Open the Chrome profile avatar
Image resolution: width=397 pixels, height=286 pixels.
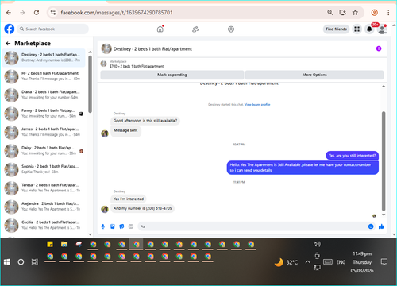pyautogui.click(x=374, y=13)
